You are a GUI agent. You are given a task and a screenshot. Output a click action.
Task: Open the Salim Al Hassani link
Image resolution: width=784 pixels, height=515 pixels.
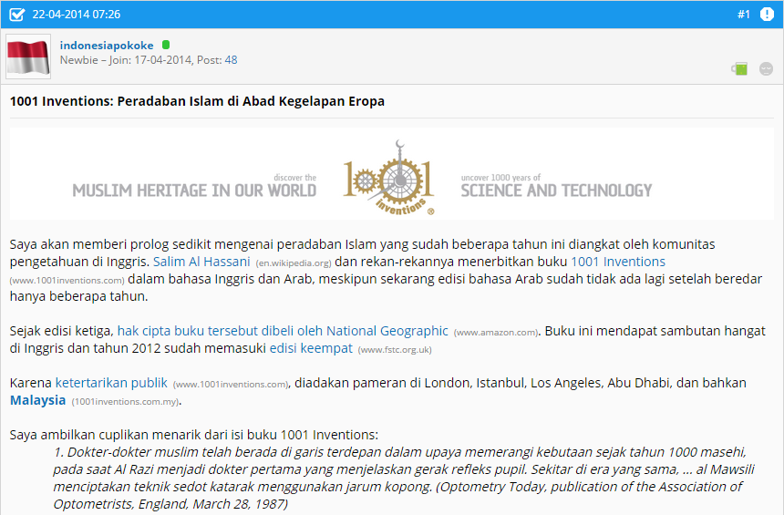[x=201, y=262]
